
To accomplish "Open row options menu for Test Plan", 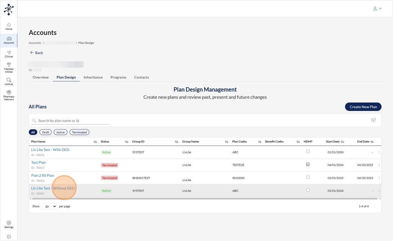I will pos(379,165).
